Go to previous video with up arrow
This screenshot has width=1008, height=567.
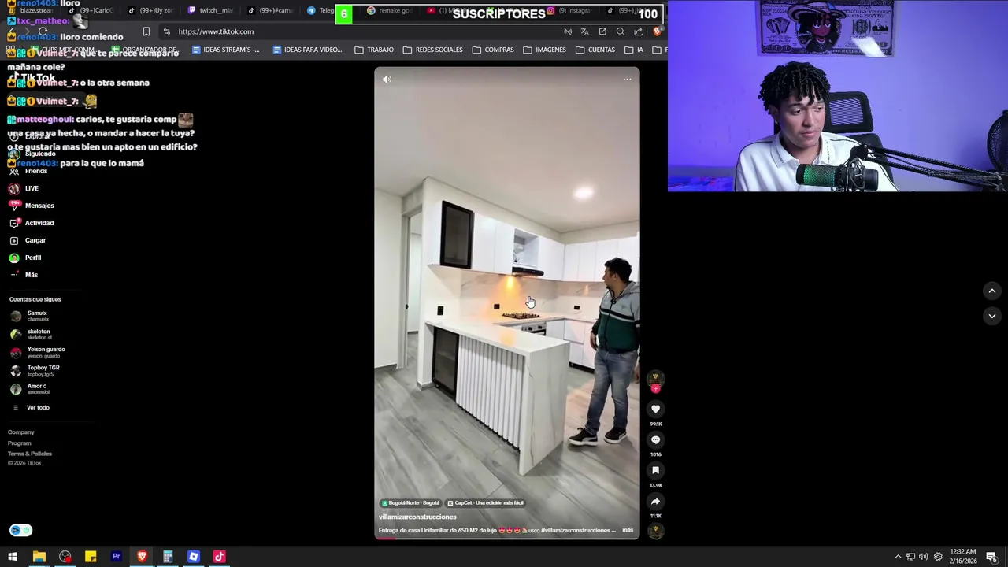[991, 291]
